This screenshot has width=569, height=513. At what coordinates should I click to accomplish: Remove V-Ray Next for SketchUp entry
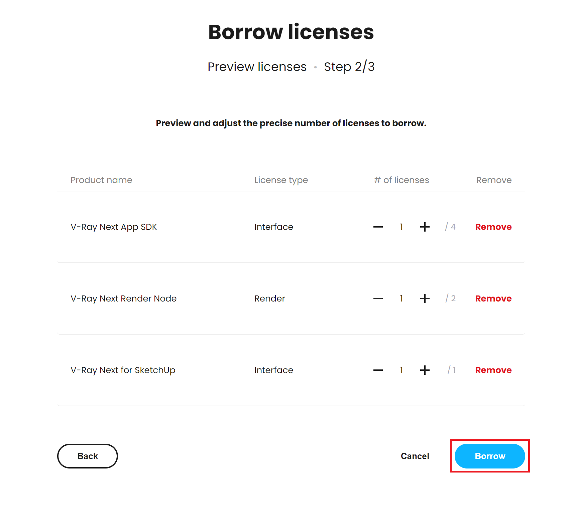(x=493, y=370)
